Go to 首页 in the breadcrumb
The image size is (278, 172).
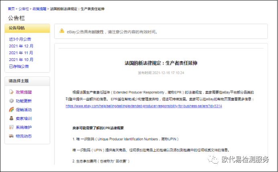11,9
